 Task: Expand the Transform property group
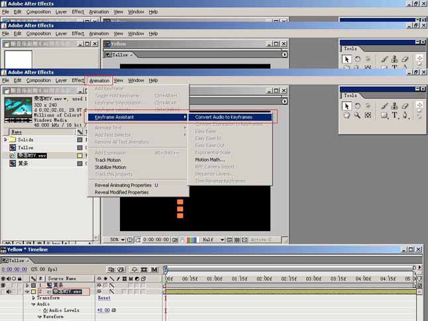(x=34, y=298)
